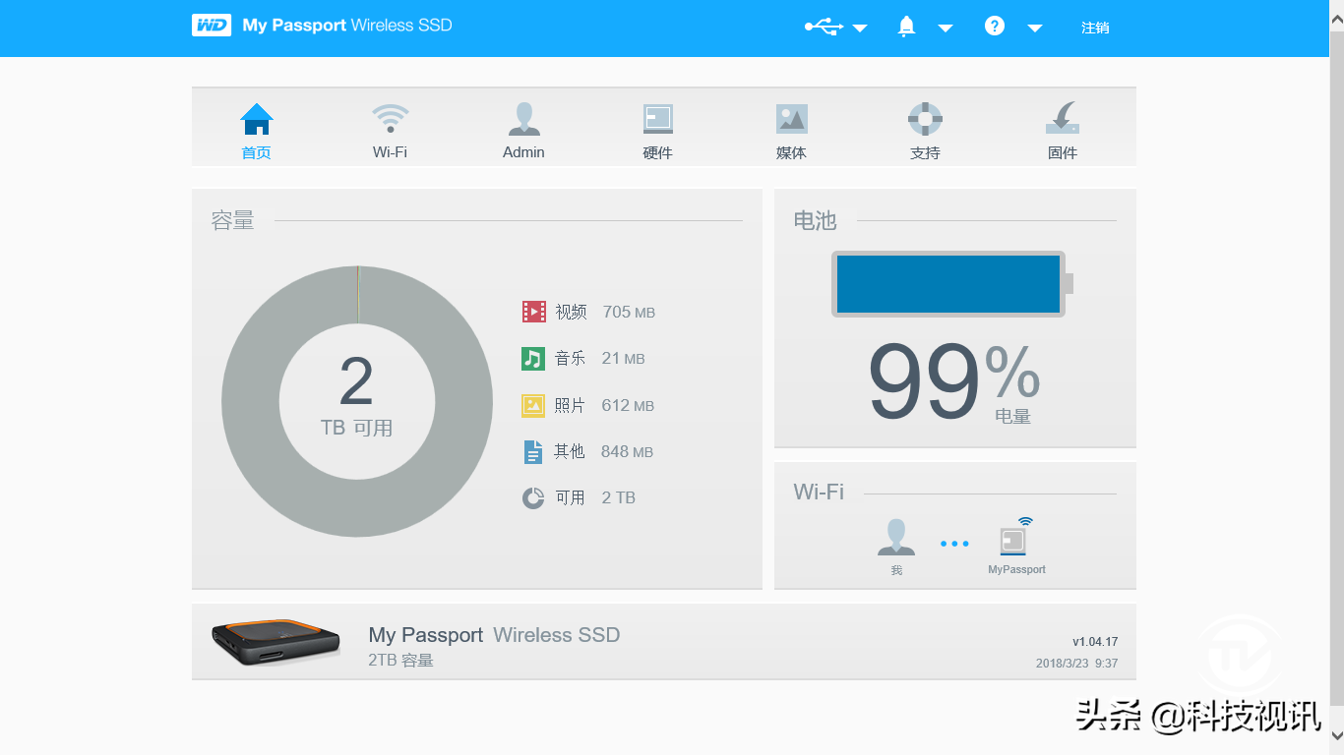This screenshot has height=755, width=1344.
Task: Open the 固件 firmware download icon
Action: 1063,119
